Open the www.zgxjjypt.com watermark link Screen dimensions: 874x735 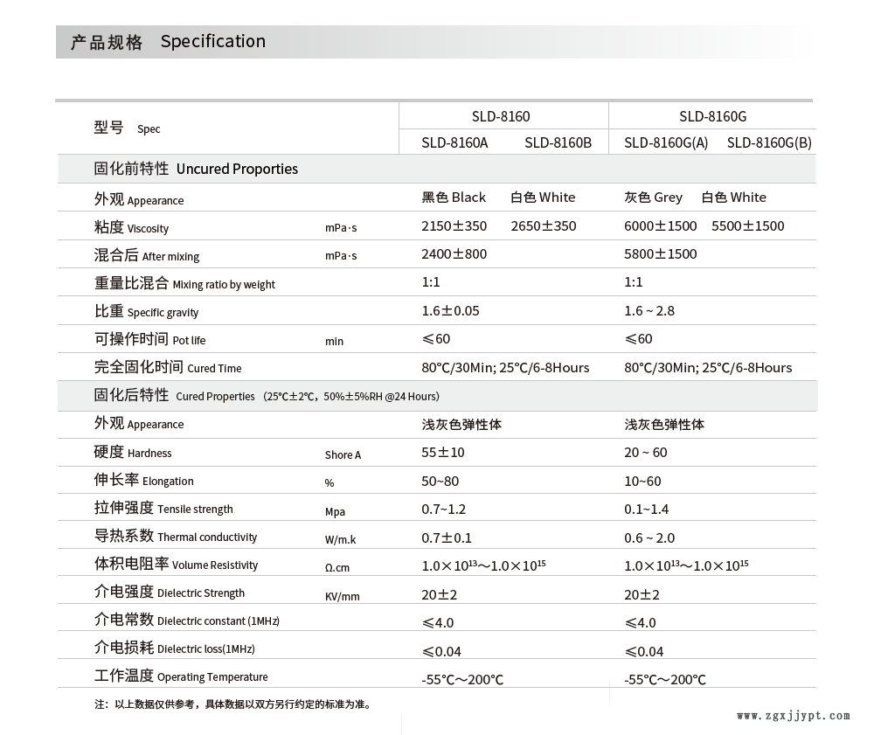point(793,716)
